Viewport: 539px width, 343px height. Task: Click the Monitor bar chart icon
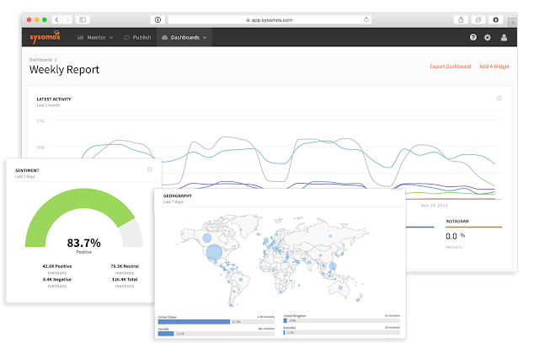click(x=80, y=37)
